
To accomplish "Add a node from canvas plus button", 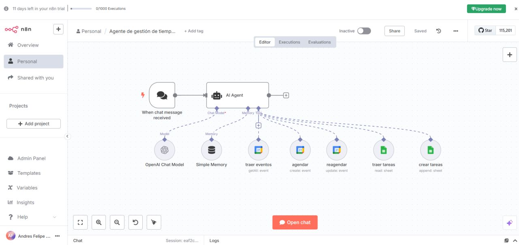I will point(510,55).
